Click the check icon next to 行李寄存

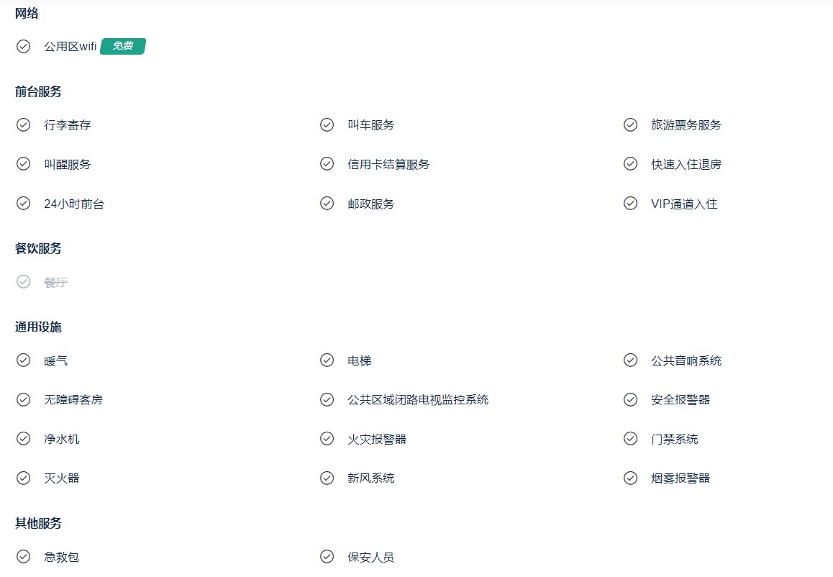tap(23, 125)
